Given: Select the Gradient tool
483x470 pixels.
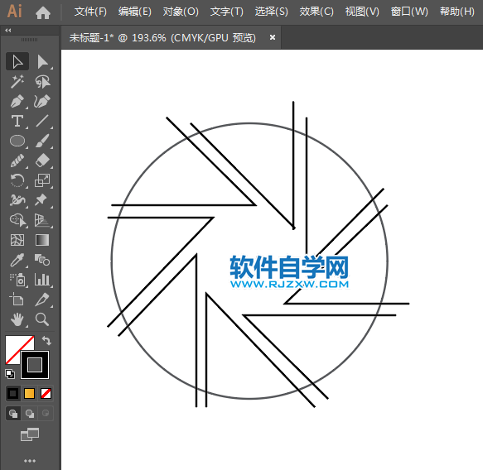Looking at the screenshot, I should [42, 240].
